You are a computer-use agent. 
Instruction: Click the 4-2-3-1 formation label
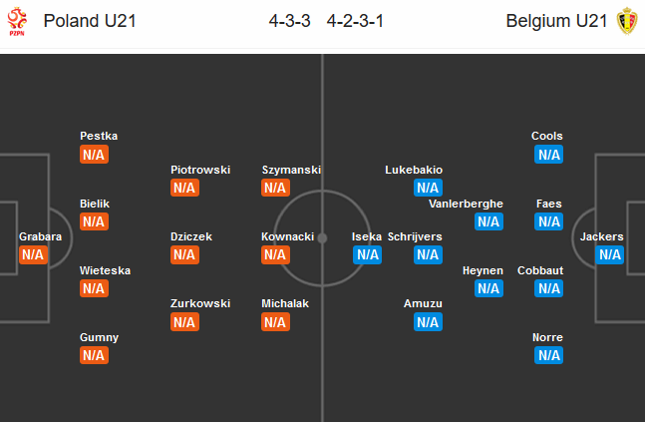(x=355, y=21)
